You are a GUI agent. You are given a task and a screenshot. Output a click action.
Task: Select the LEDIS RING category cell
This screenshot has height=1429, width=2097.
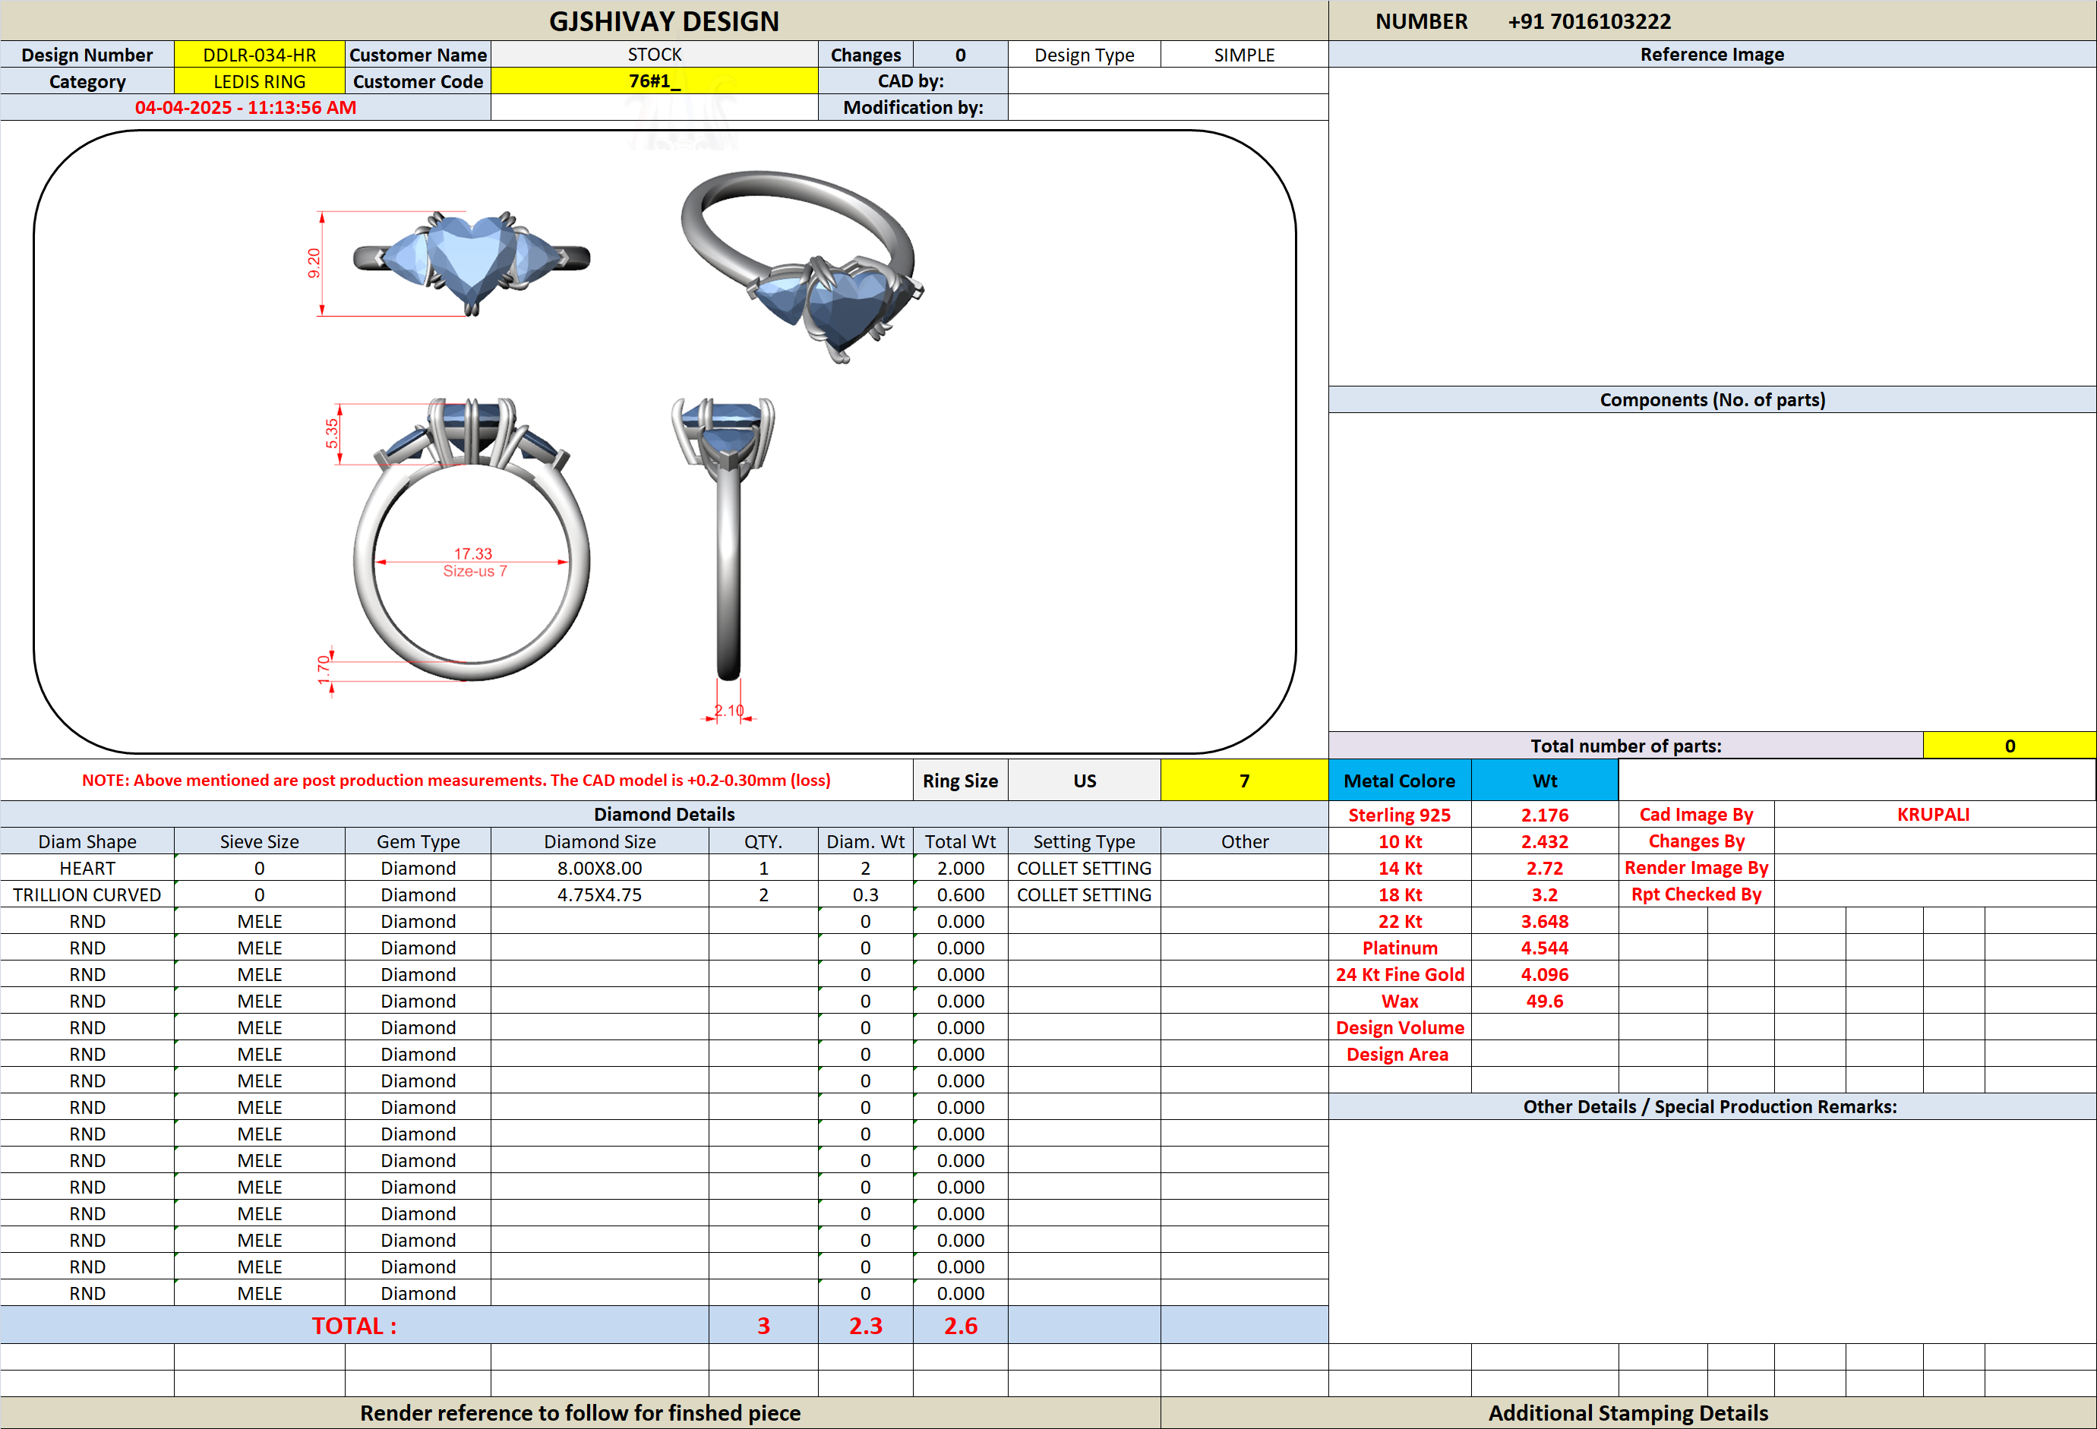point(259,81)
